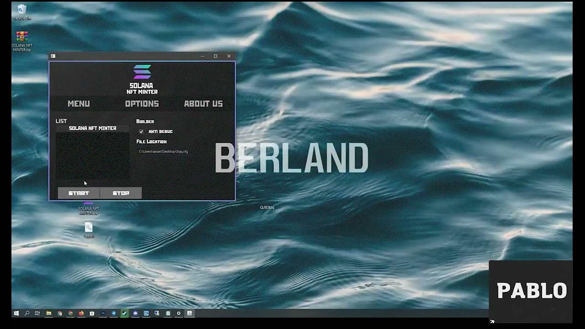This screenshot has height=329, width=585.
Task: Switch to the OPTIONS tab
Action: pyautogui.click(x=142, y=104)
